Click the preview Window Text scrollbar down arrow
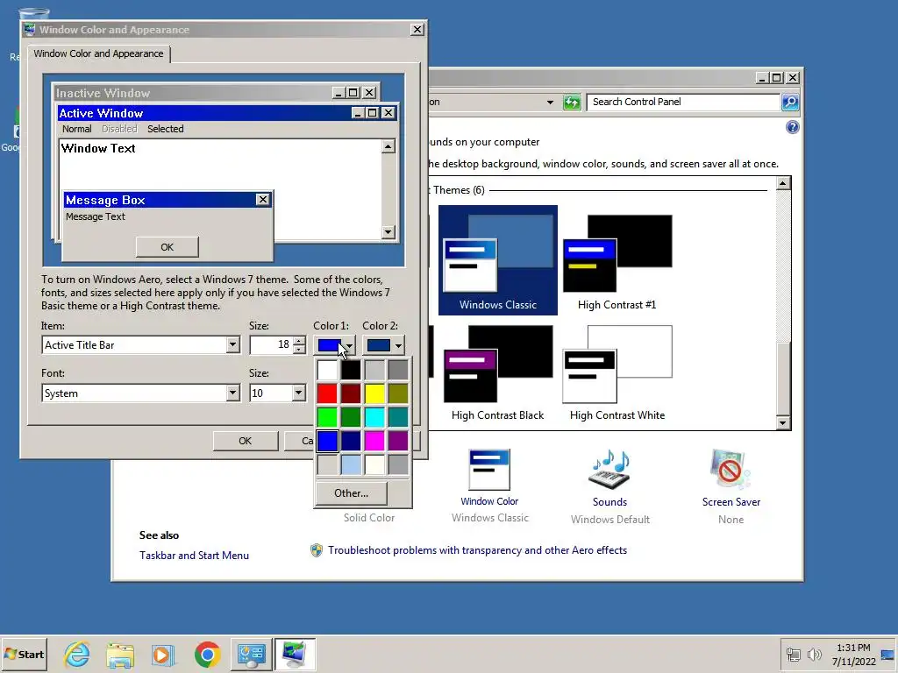Image resolution: width=898 pixels, height=673 pixels. click(388, 231)
